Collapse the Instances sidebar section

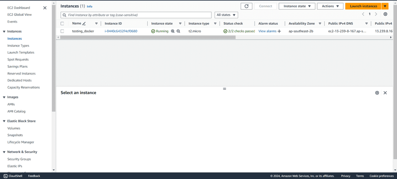[4, 32]
